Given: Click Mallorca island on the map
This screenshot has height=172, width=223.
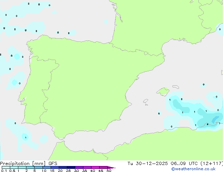Looking at the screenshot, I should [x=163, y=92].
